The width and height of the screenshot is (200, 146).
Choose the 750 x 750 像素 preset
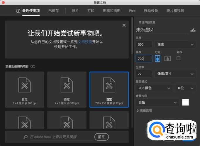(x=109, y=90)
